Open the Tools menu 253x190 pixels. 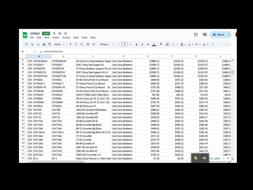pyautogui.click(x=84, y=37)
